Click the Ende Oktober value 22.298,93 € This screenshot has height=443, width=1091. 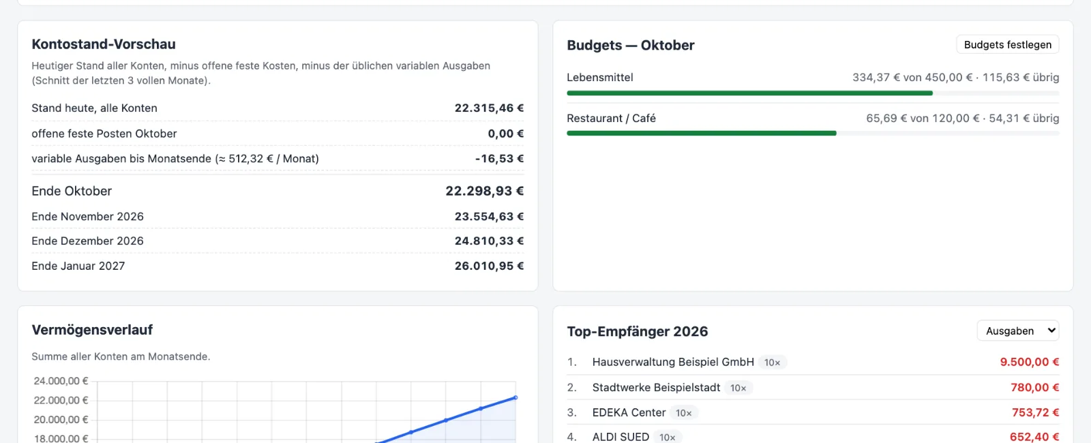(x=485, y=191)
